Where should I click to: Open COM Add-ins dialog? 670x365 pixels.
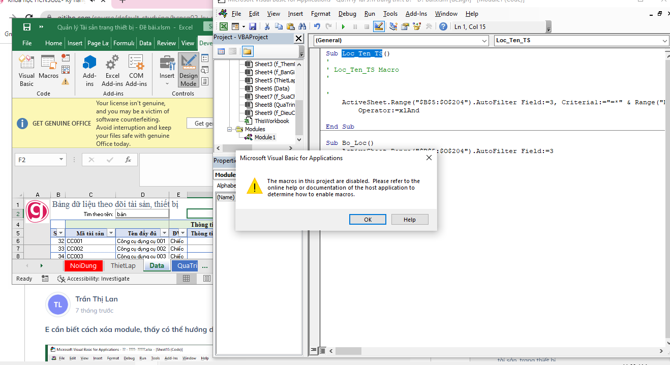136,70
